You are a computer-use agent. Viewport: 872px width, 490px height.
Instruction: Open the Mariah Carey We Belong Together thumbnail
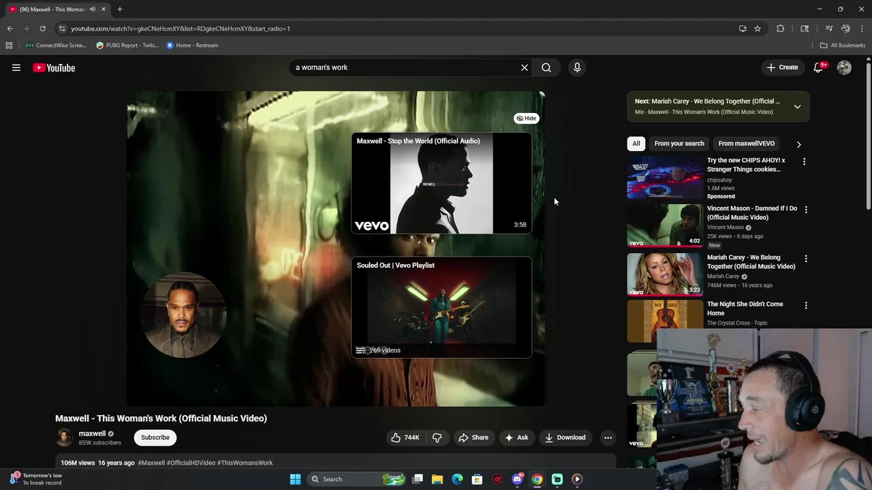click(x=665, y=274)
